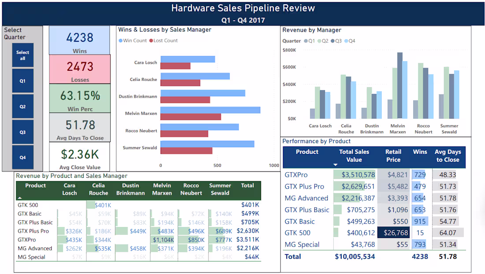Sort by the Retail Price column header

[393, 155]
